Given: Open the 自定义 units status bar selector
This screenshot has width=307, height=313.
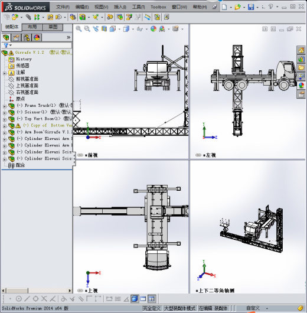Looking at the screenshot, I should click(x=253, y=308).
